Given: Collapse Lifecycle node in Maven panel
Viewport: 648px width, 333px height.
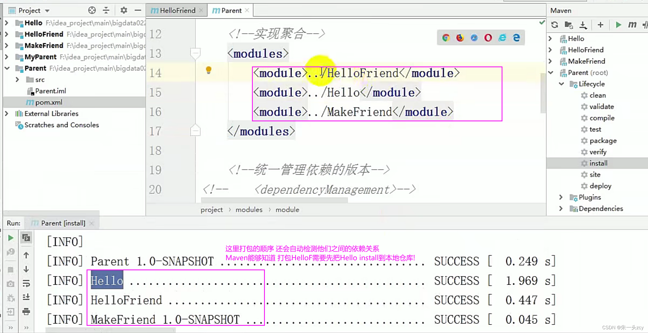Looking at the screenshot, I should [x=562, y=84].
